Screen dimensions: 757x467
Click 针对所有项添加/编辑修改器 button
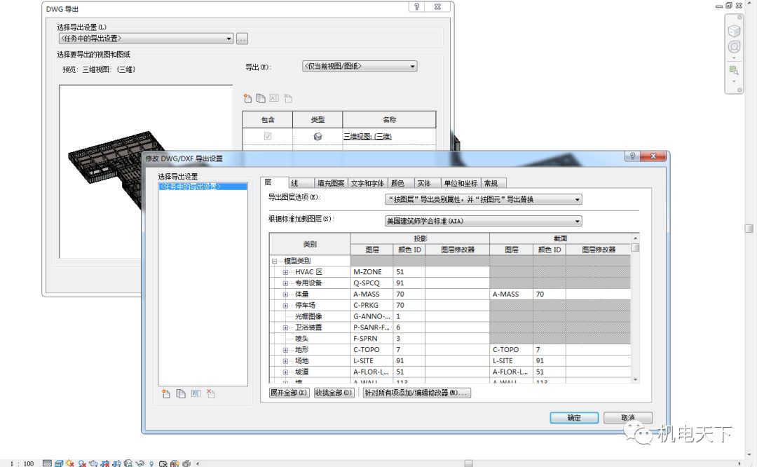click(x=416, y=393)
